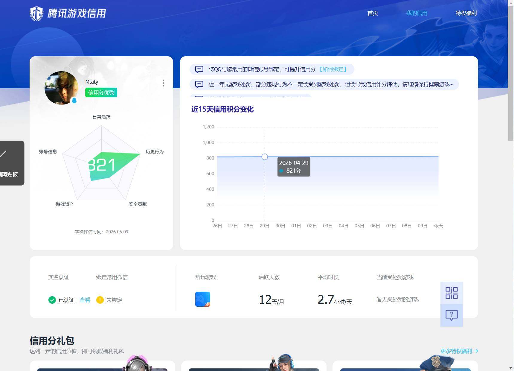Open the 如何绑定 link
This screenshot has width=514, height=371.
pyautogui.click(x=333, y=69)
